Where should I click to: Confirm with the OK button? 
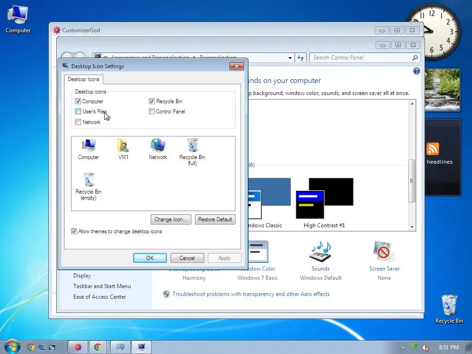point(150,258)
